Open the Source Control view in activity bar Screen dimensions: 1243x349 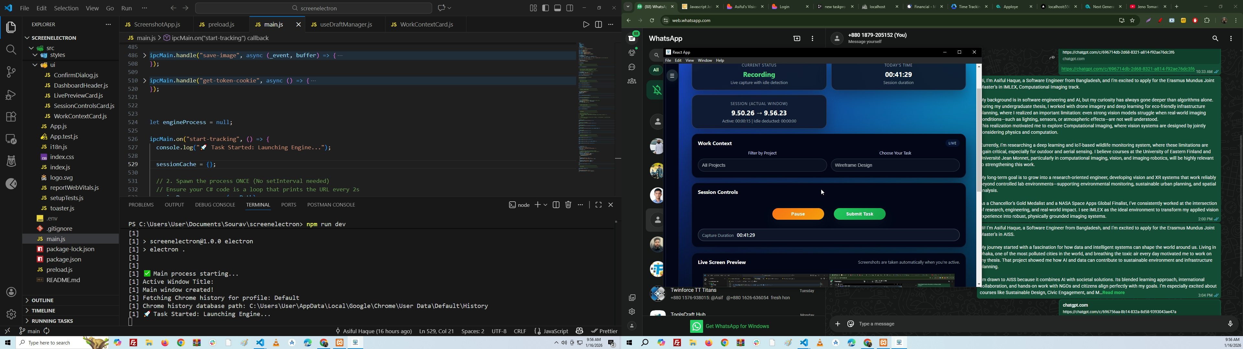11,72
